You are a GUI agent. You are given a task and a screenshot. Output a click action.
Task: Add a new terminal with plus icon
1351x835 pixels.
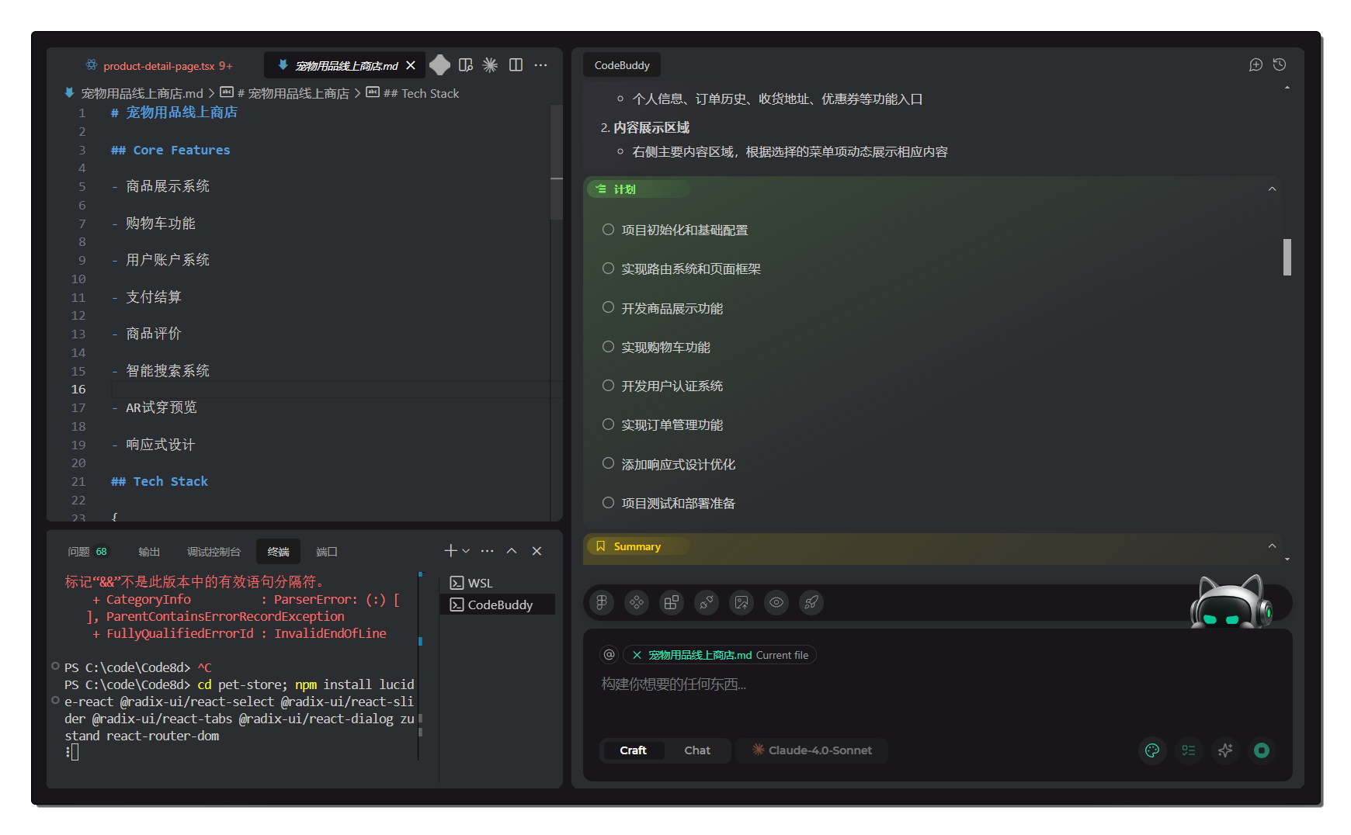pyautogui.click(x=450, y=551)
